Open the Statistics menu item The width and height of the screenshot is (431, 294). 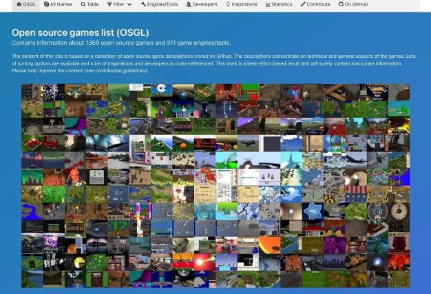[x=279, y=4]
